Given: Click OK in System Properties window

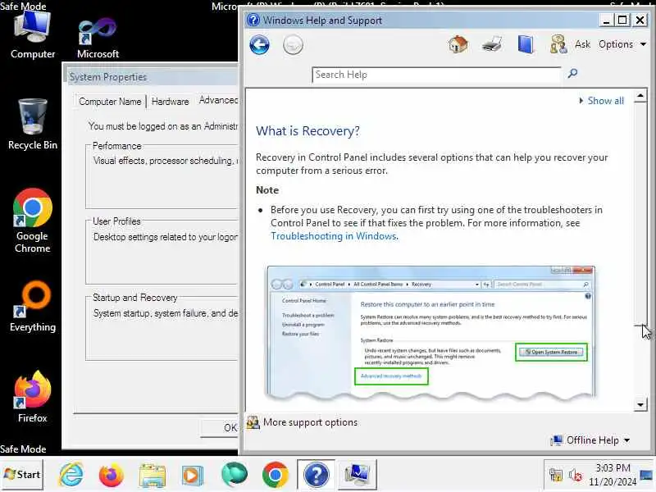Looking at the screenshot, I should [220, 427].
